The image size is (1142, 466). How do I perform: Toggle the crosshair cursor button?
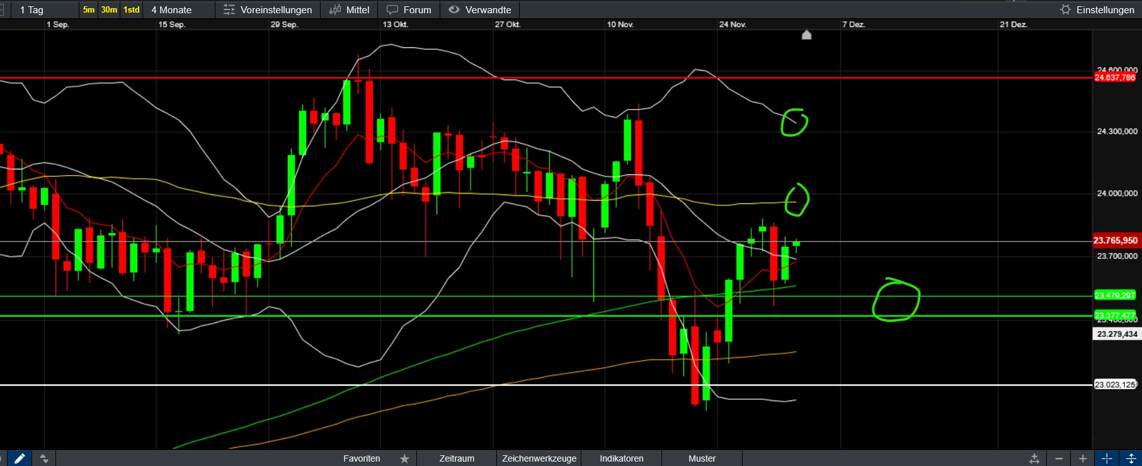pos(1107,458)
